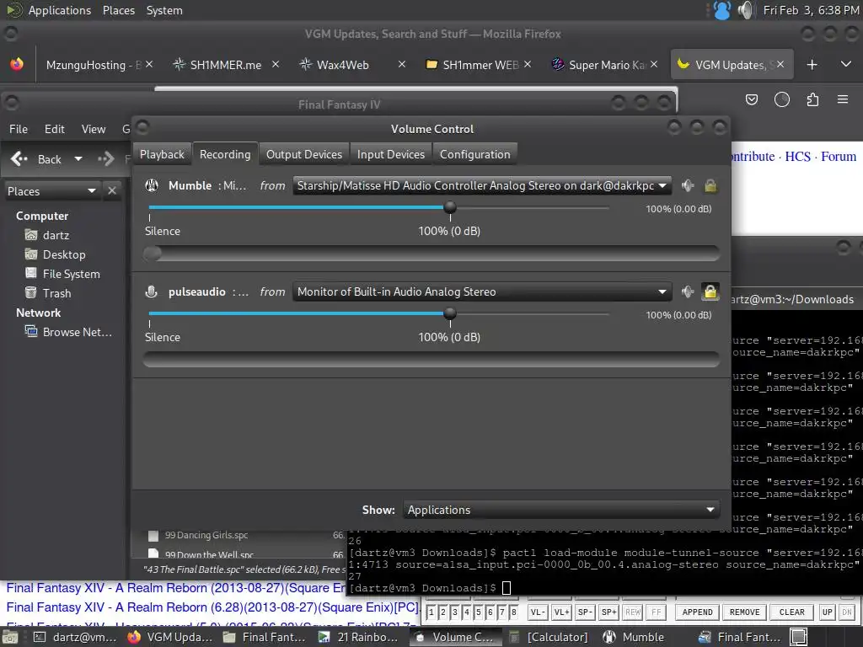Screen dimensions: 863x647
Task: Open the Places menu in the top panel
Action: [118, 10]
